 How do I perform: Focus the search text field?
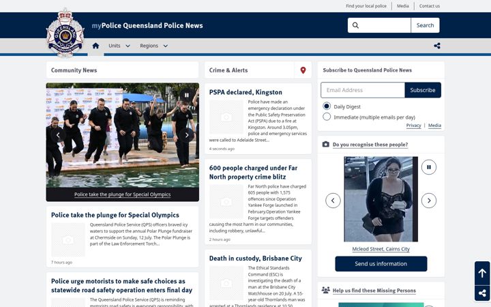click(379, 25)
